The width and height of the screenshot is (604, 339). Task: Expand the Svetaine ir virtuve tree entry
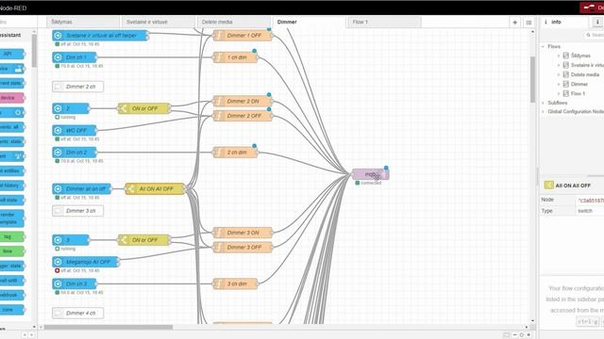click(x=559, y=65)
